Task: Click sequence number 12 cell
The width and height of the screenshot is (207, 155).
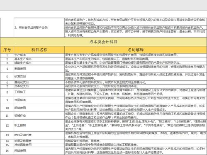Action: coord(7,125)
